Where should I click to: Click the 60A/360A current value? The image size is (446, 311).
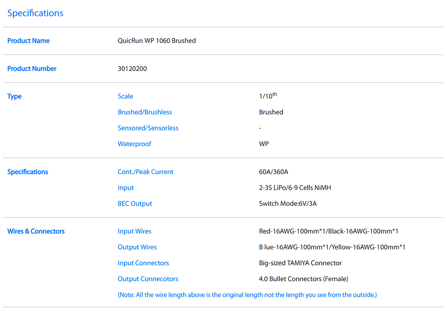click(273, 172)
